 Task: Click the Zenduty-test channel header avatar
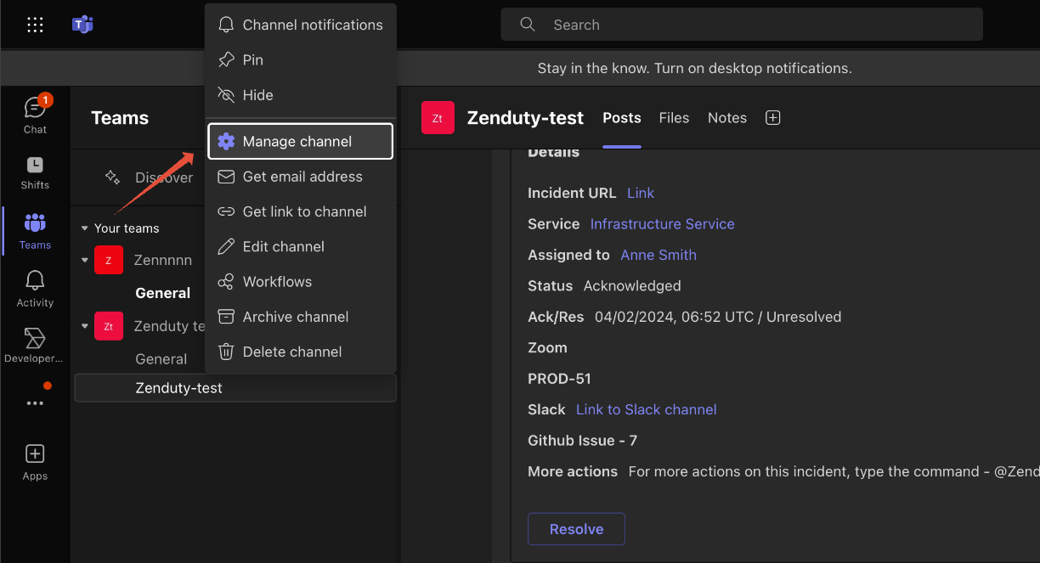coord(438,118)
